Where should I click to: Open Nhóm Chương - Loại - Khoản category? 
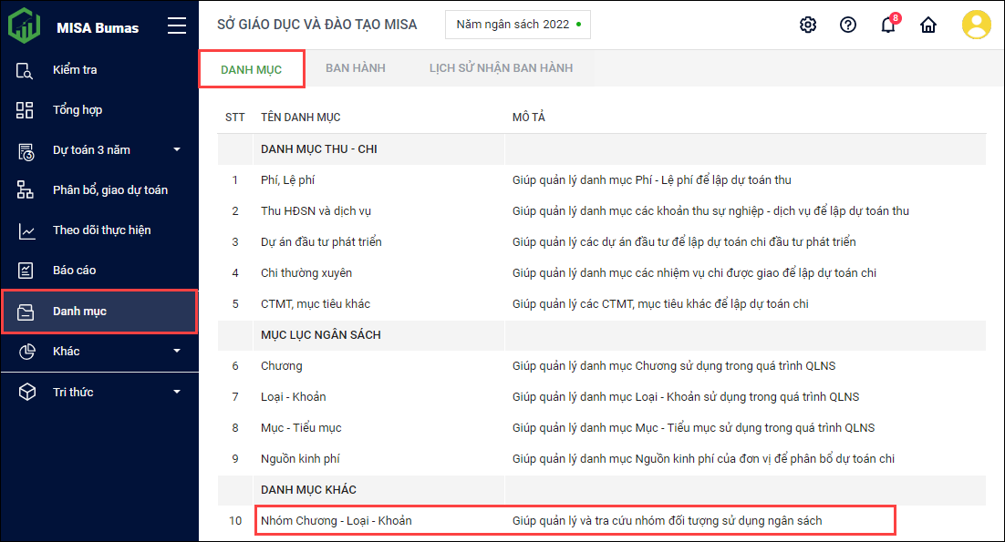coord(336,521)
